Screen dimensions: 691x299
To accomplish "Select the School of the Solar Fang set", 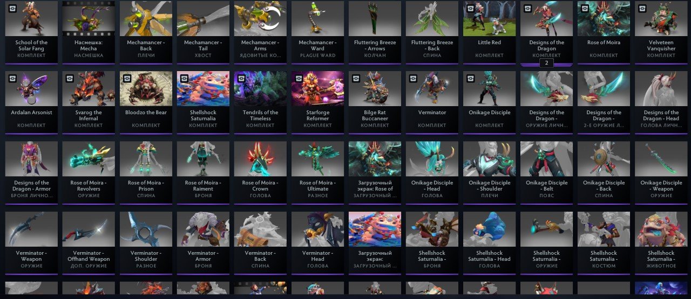I will point(31,32).
